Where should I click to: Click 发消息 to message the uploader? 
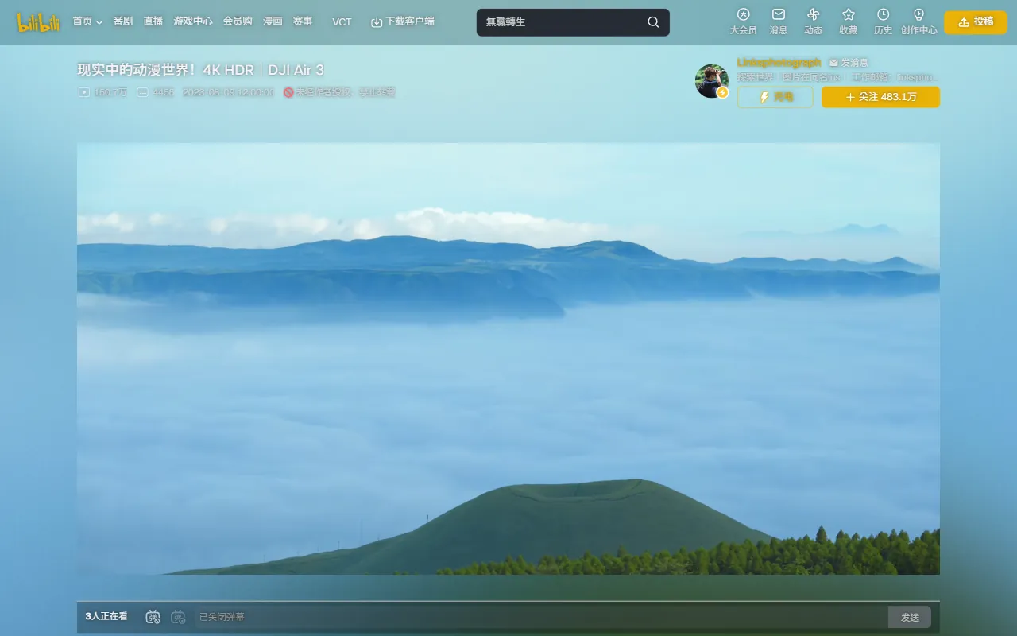[x=849, y=63]
